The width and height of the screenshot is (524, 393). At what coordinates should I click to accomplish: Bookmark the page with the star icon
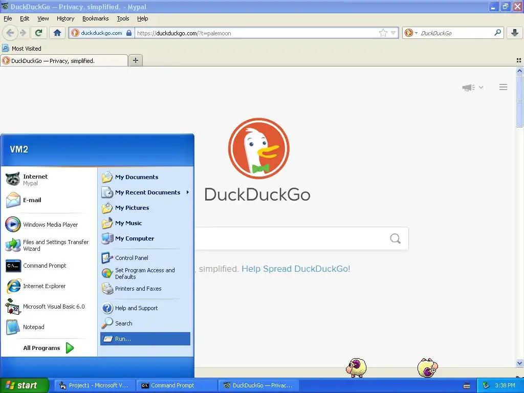pos(383,33)
